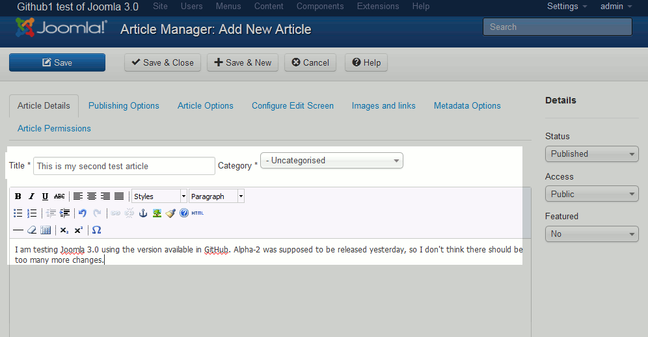Switch to the Publishing Options tab

[x=124, y=106]
